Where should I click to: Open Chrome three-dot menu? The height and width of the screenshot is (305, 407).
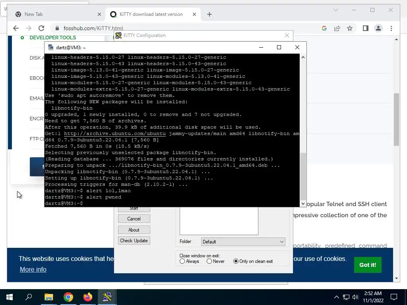coord(391,28)
